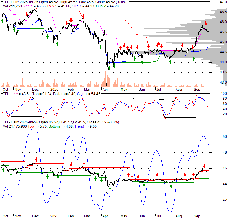Click the 44.0 price axis label
This screenshot has height=218, width=228.
223,62
